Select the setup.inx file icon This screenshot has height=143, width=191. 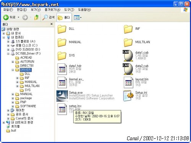(62, 109)
